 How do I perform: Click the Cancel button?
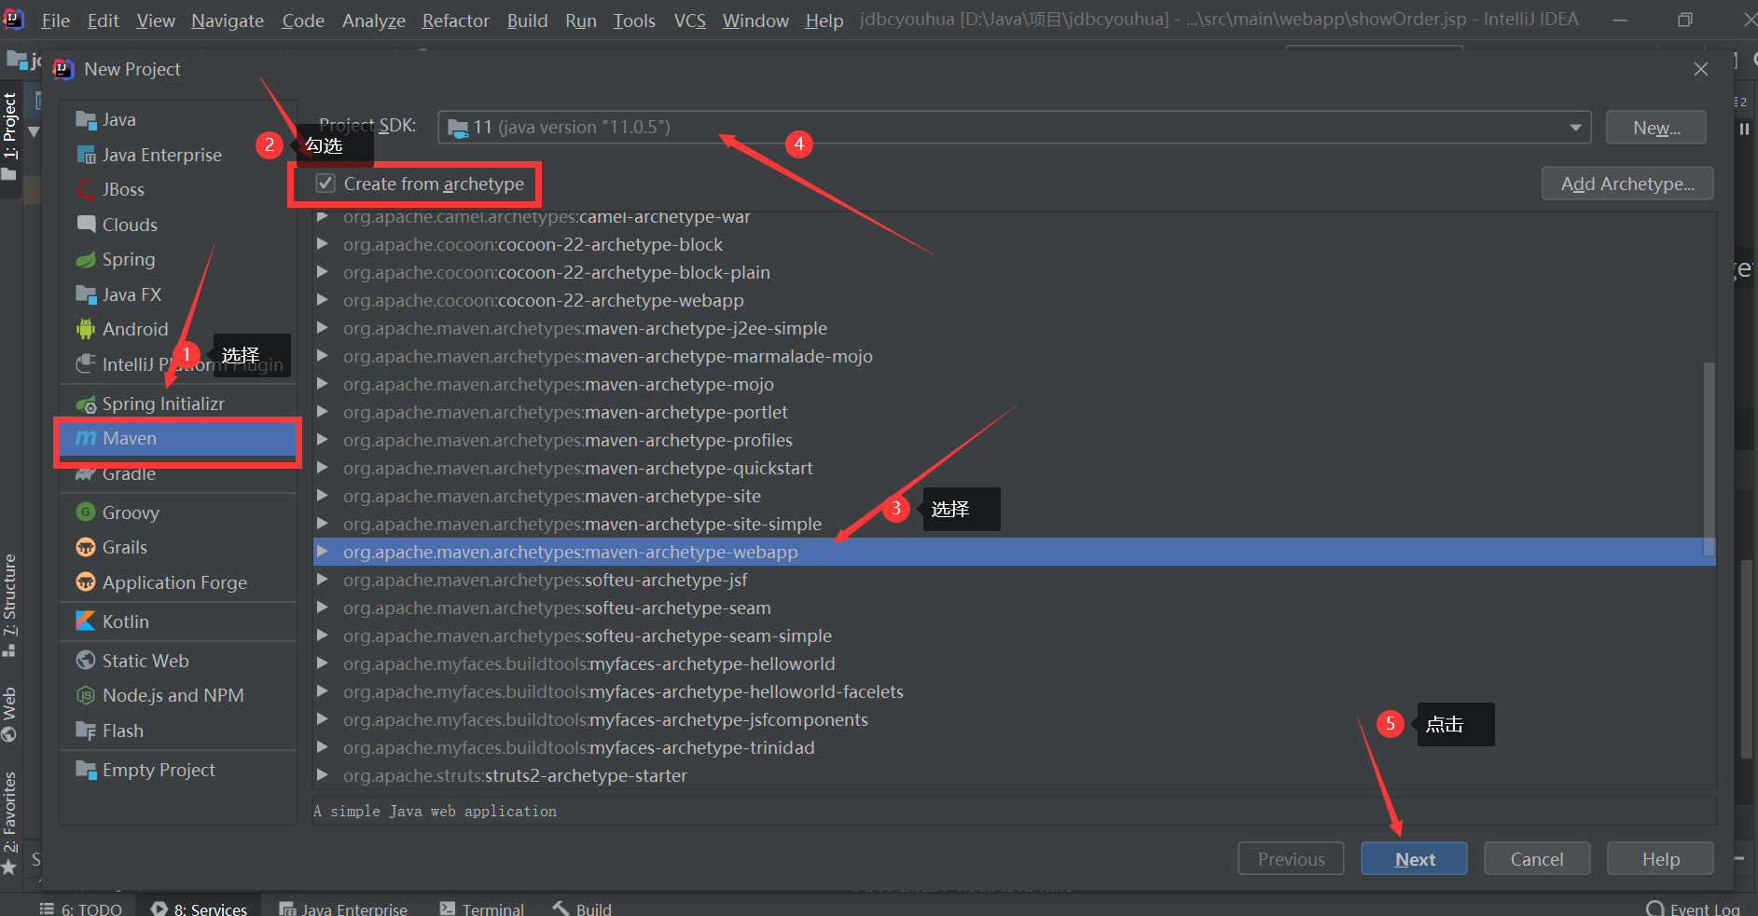coord(1537,859)
